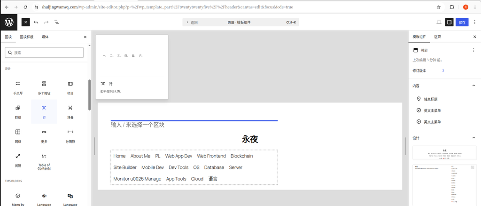Insert the 多个按钮 buttons block

(x=44, y=87)
